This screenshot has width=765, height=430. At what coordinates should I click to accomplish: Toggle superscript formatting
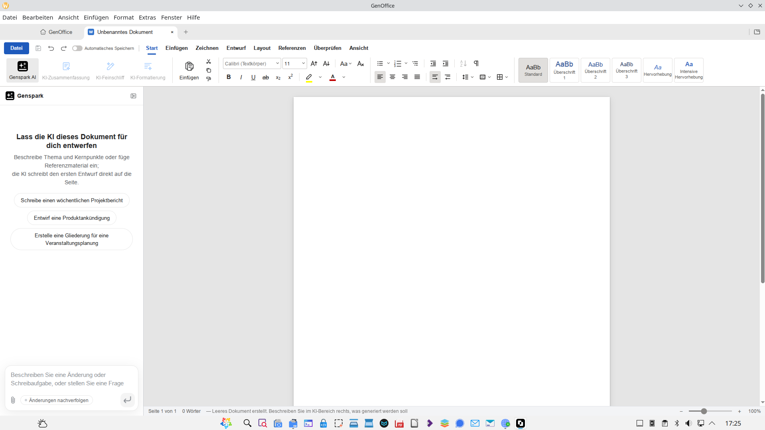point(290,77)
